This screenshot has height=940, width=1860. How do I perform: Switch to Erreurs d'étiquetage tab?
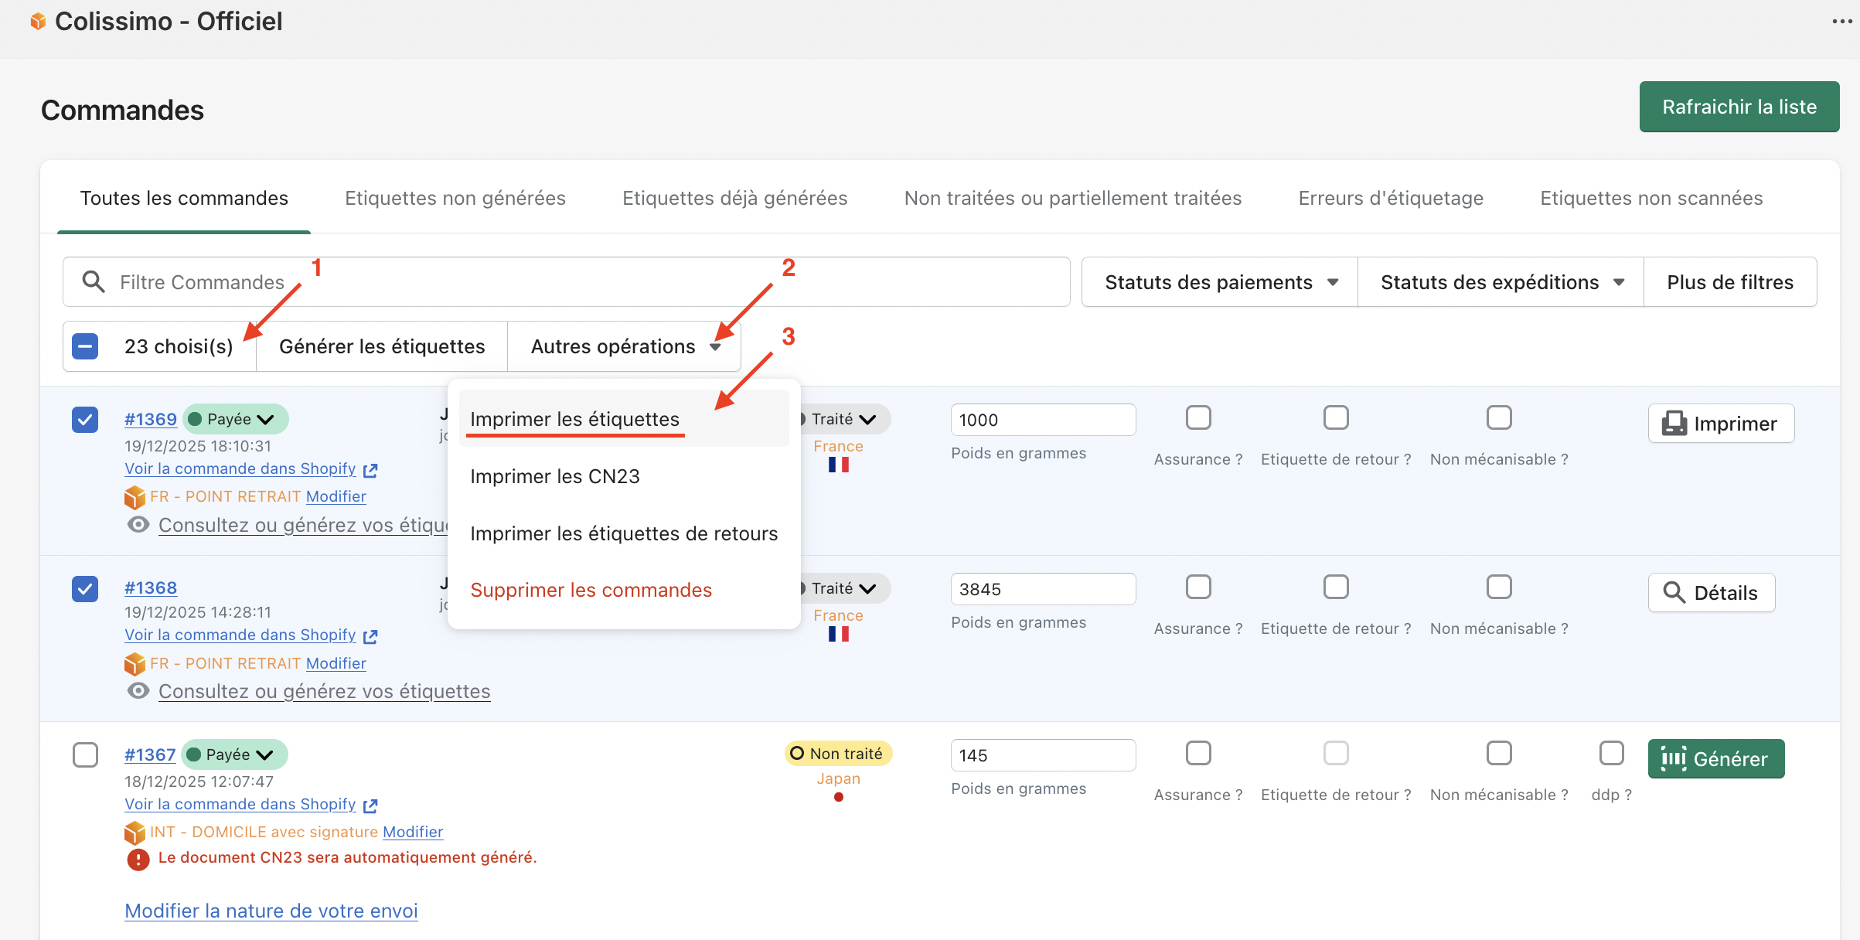pos(1391,199)
